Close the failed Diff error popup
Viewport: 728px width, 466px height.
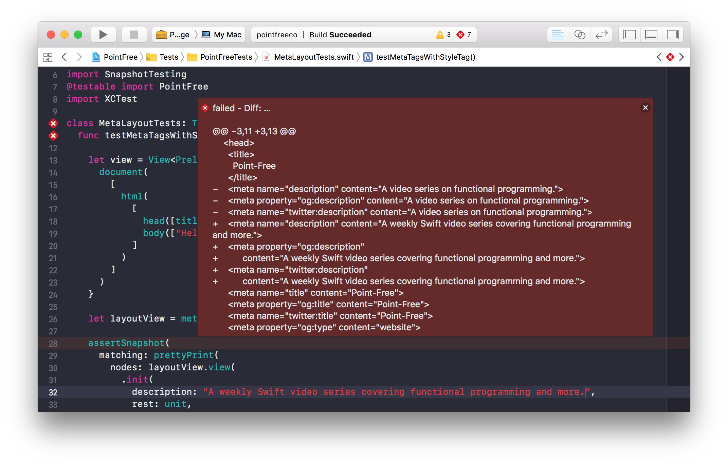click(645, 108)
